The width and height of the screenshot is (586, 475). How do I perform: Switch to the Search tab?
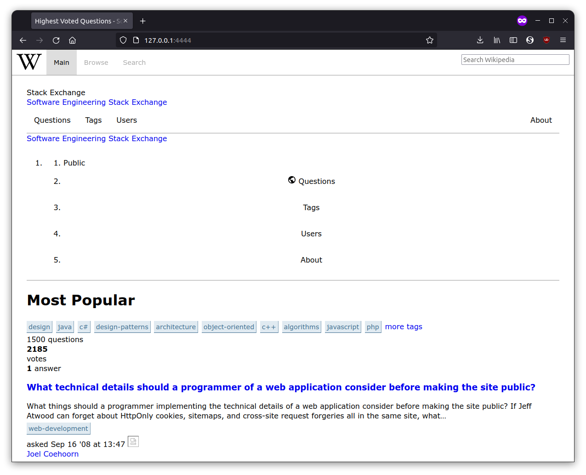[134, 63]
